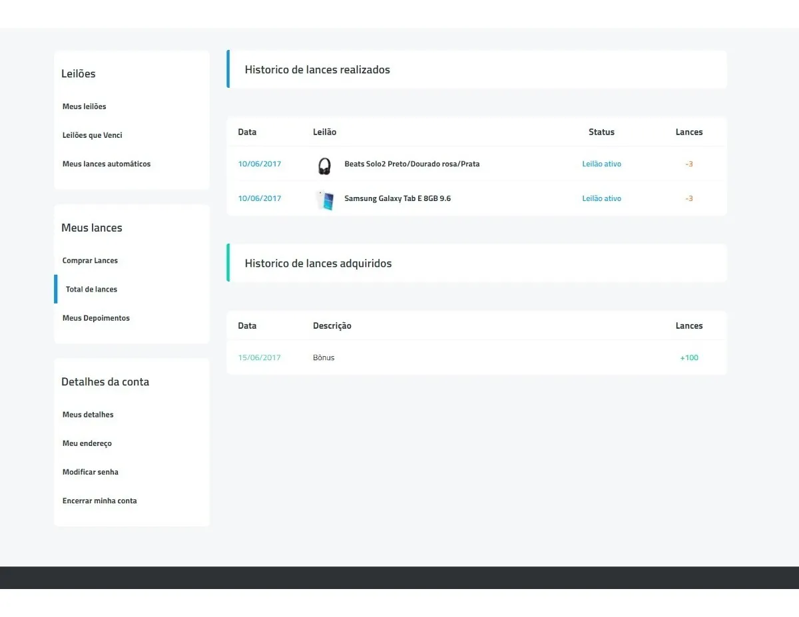The width and height of the screenshot is (799, 617).
Task: Click the Samsung Galaxy Tab thumbnail
Action: 324,200
